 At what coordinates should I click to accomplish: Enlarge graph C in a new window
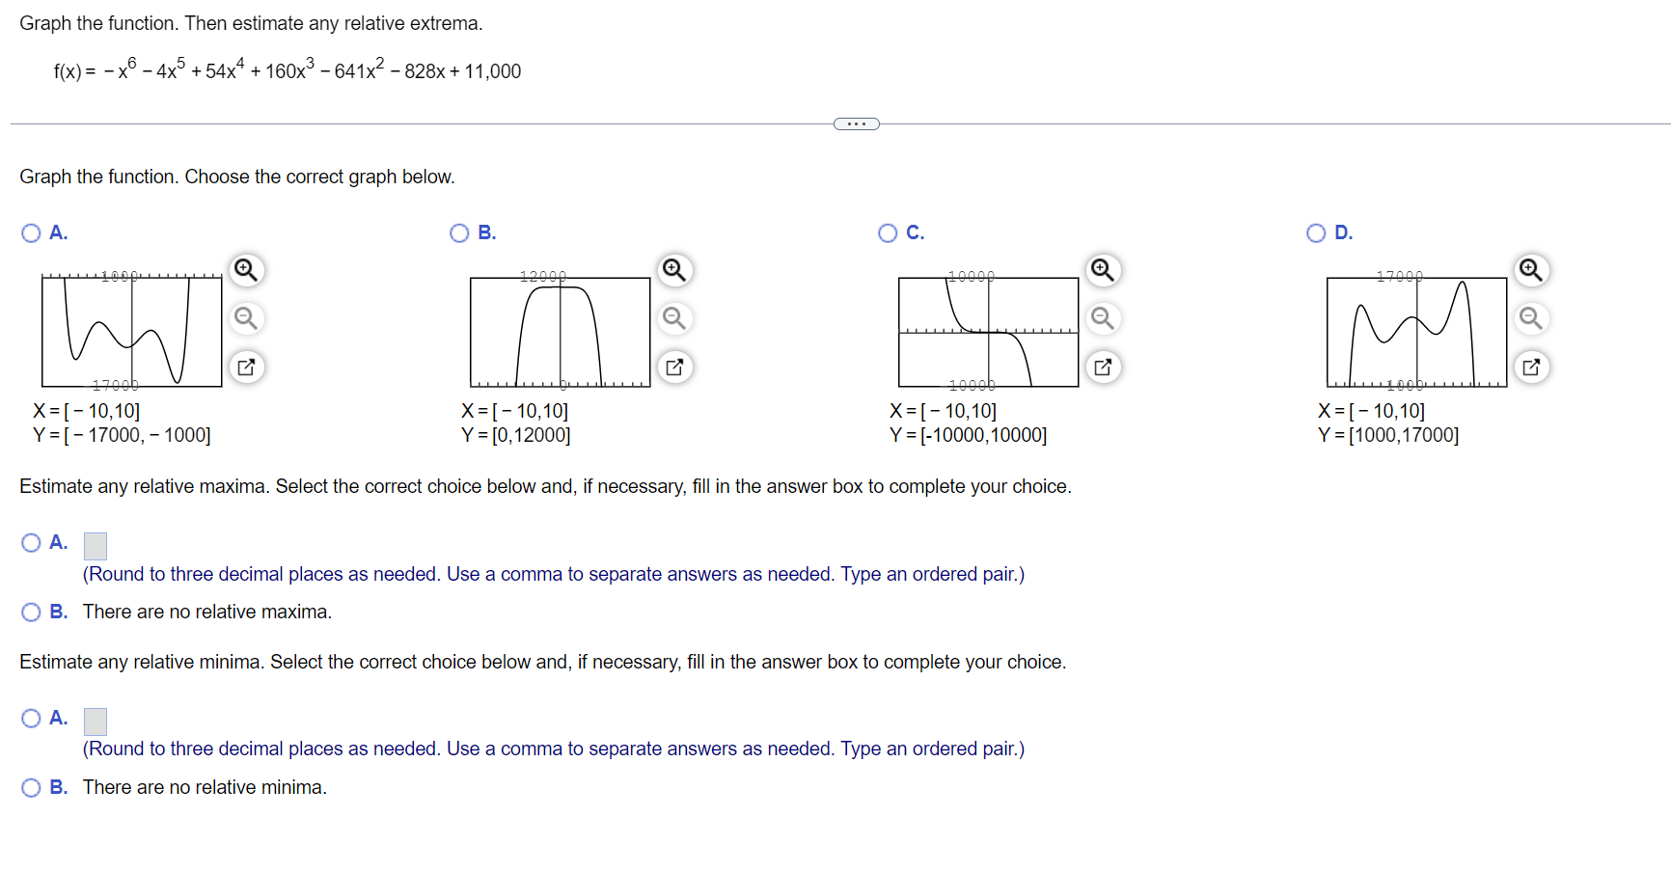pyautogui.click(x=1103, y=367)
